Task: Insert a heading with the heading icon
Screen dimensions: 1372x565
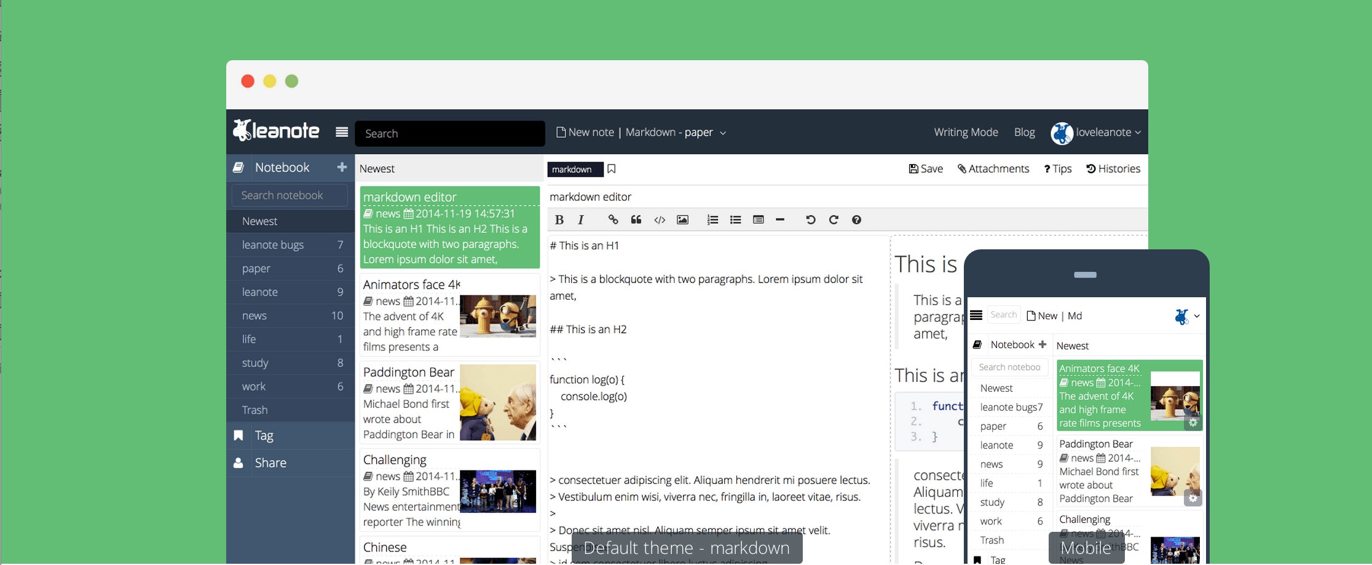Action: coord(758,220)
